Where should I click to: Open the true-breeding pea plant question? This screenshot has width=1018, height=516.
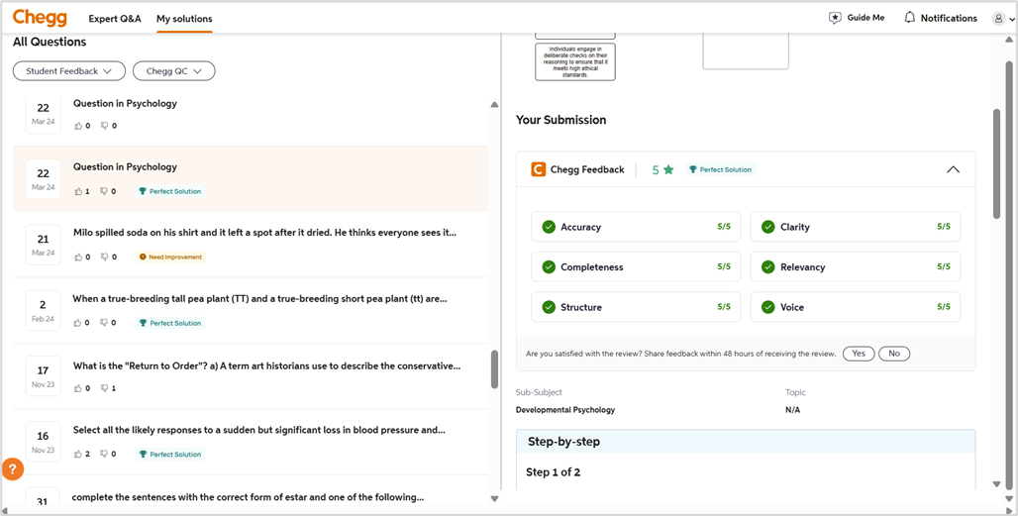pos(259,299)
